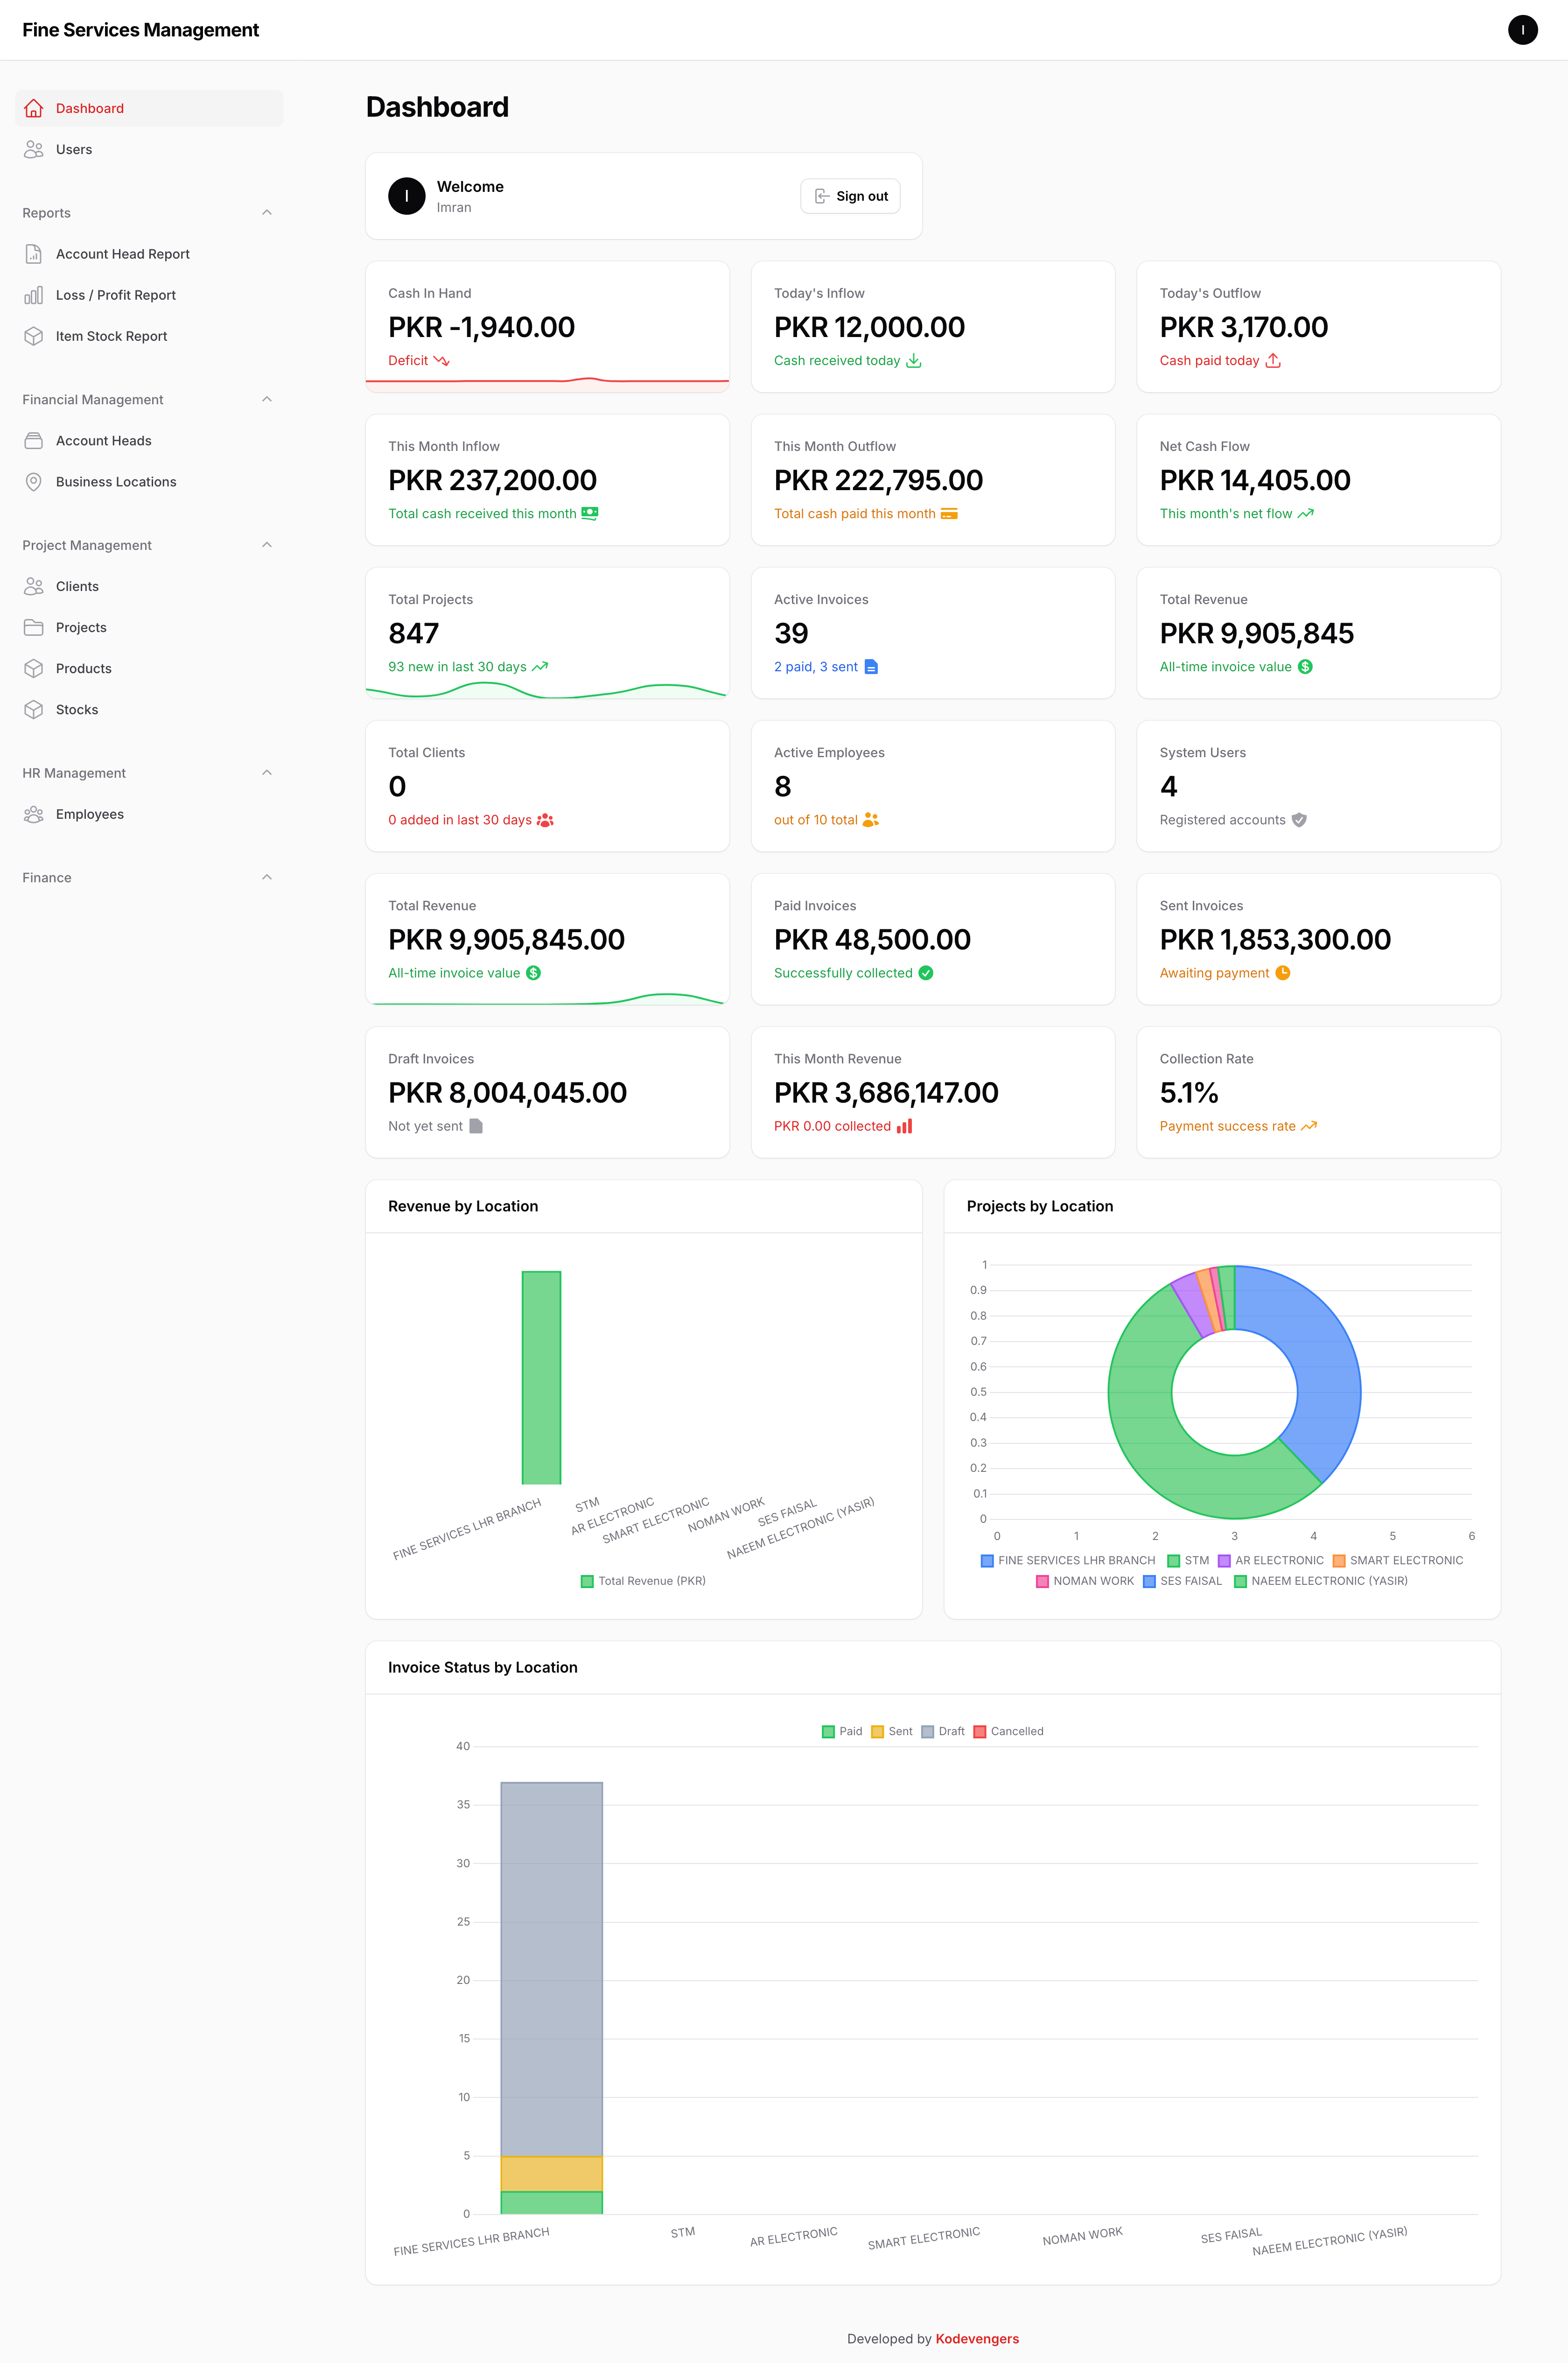Open the Users menu item
The width and height of the screenshot is (1568, 2363).
tap(149, 149)
